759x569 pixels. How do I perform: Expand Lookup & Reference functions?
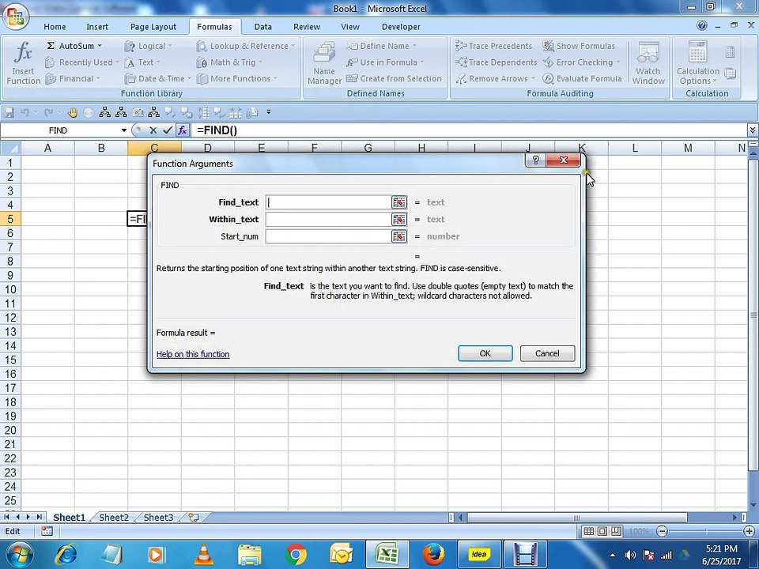(246, 46)
